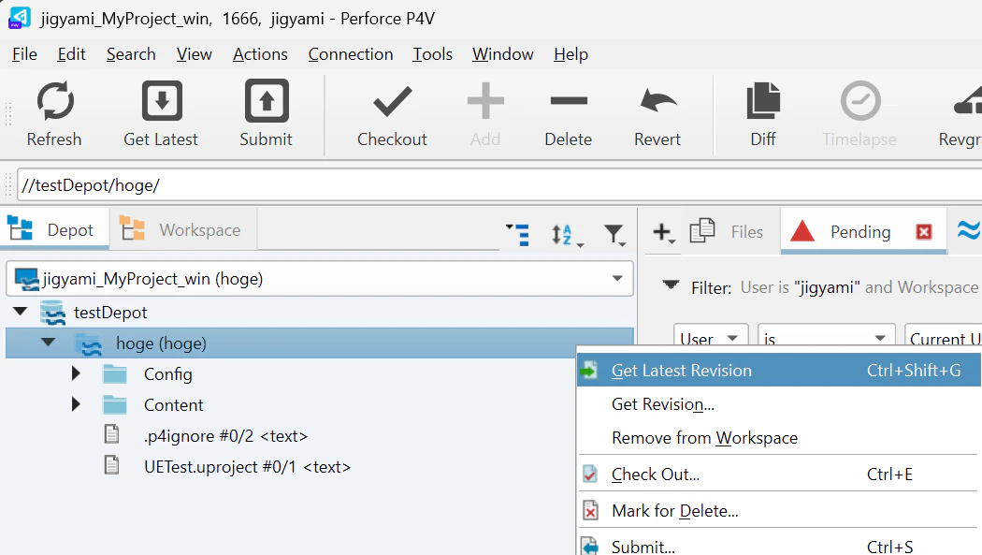The height and width of the screenshot is (555, 982).
Task: Click the UETest.uproject file icon
Action: [x=112, y=465]
